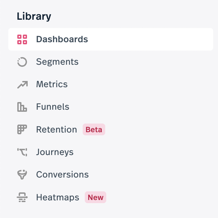Viewport: 218px width, 218px height.
Task: Open the Dashboards menu item
Action: tap(111, 39)
